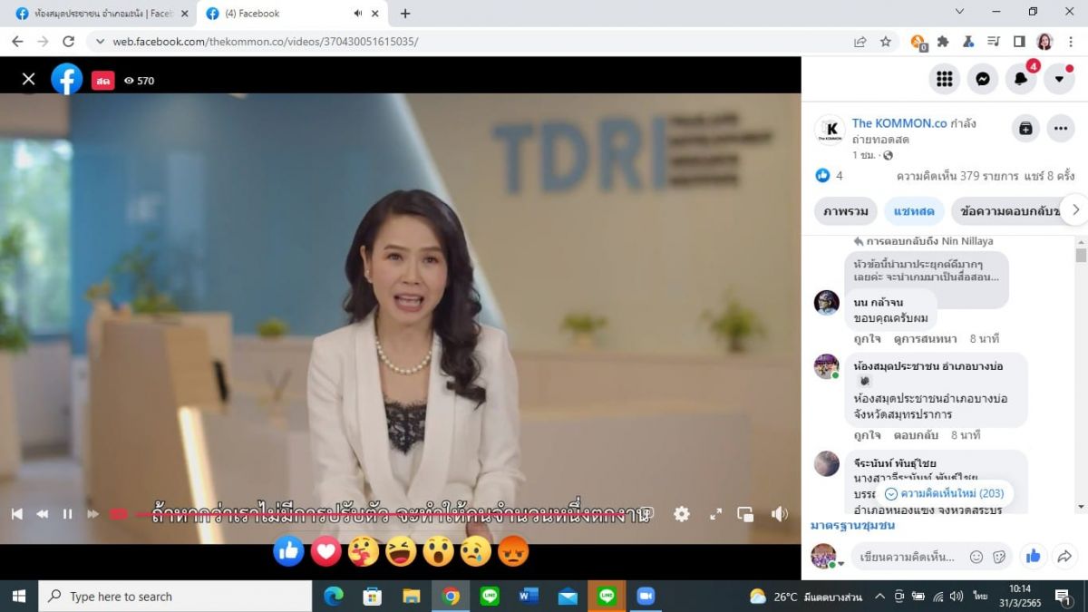Save the video with the save icon
Screen dimensions: 1088x612
coord(1025,129)
